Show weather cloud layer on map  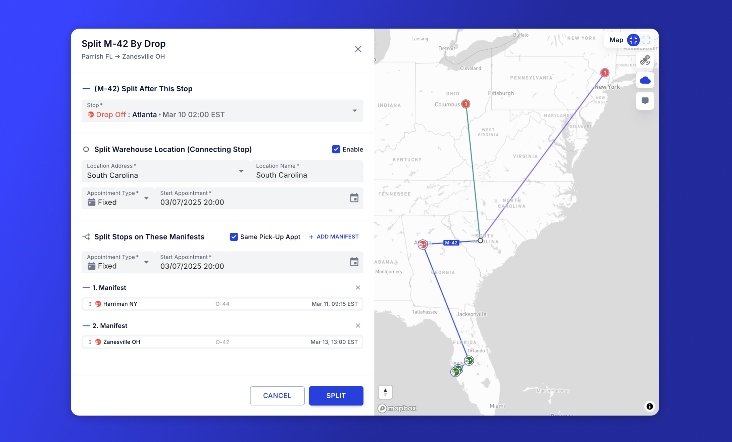(x=645, y=80)
